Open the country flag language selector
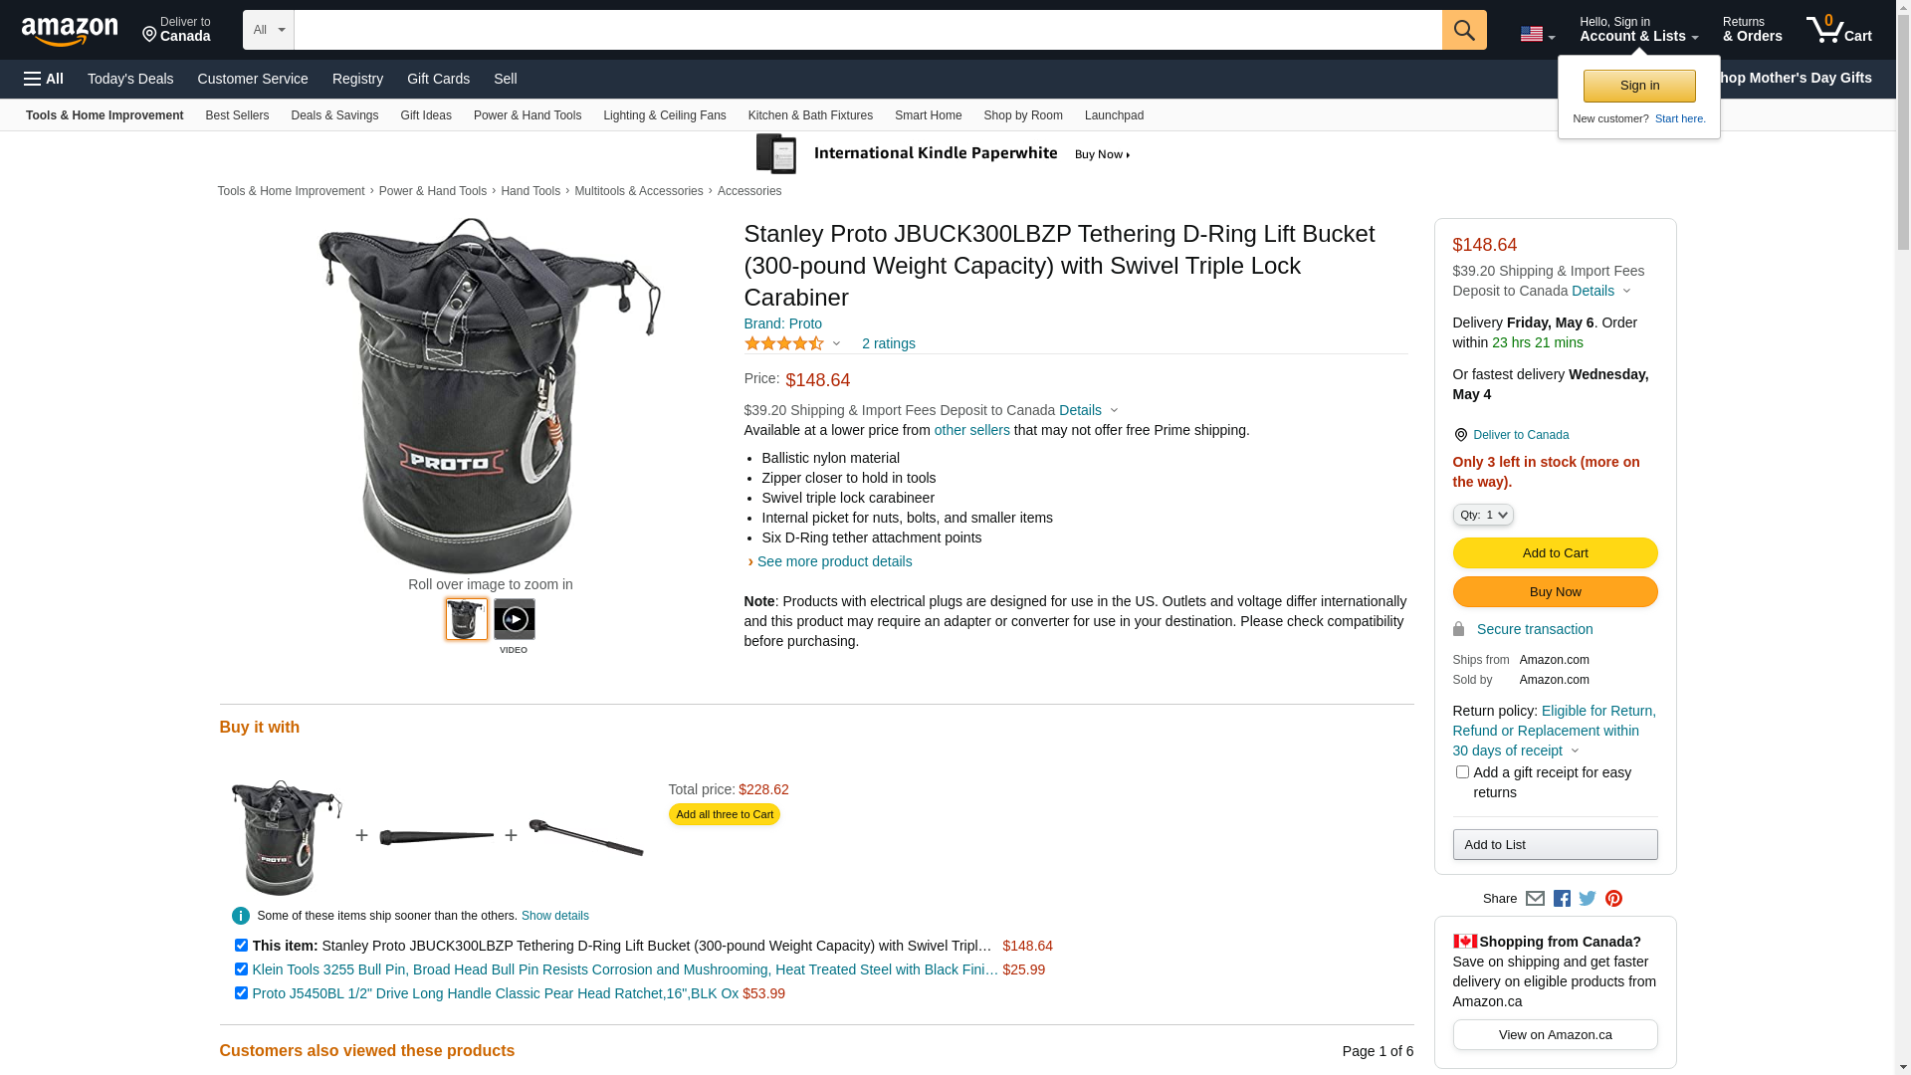The height and width of the screenshot is (1075, 1911). [1537, 35]
